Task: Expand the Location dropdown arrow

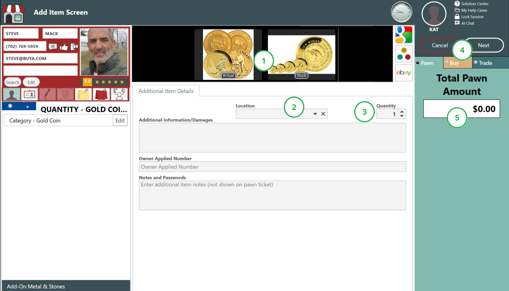Action: (315, 114)
